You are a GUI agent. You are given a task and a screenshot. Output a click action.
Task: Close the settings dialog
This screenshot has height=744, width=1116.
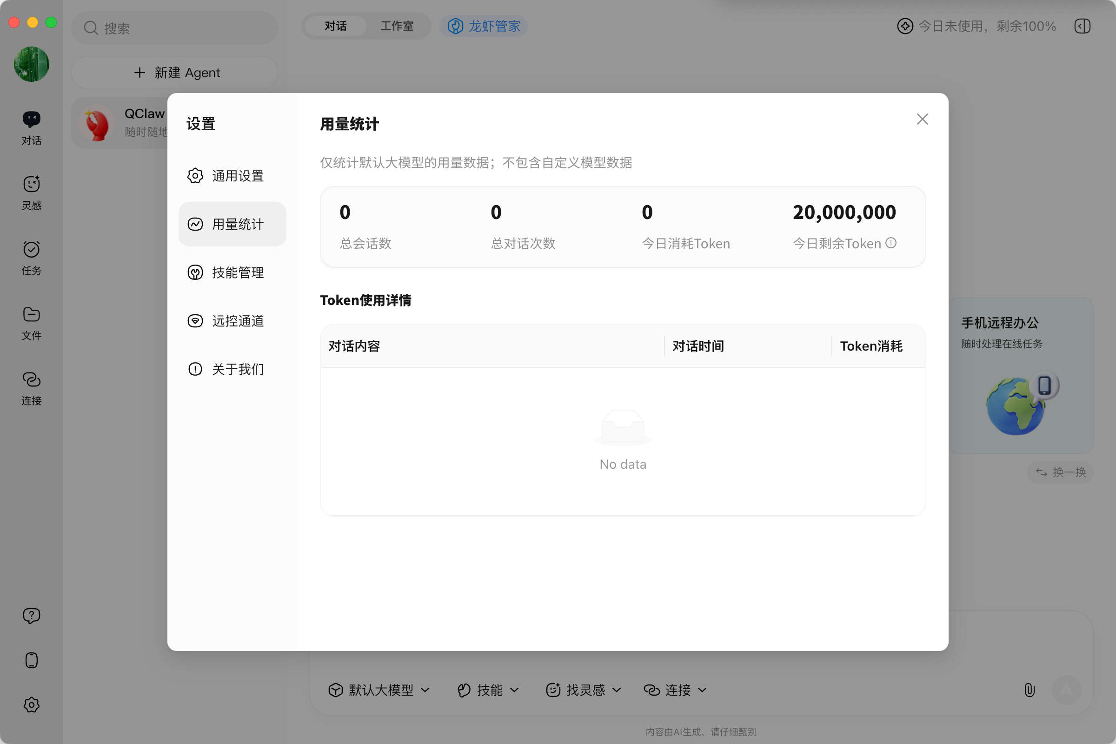tap(922, 119)
